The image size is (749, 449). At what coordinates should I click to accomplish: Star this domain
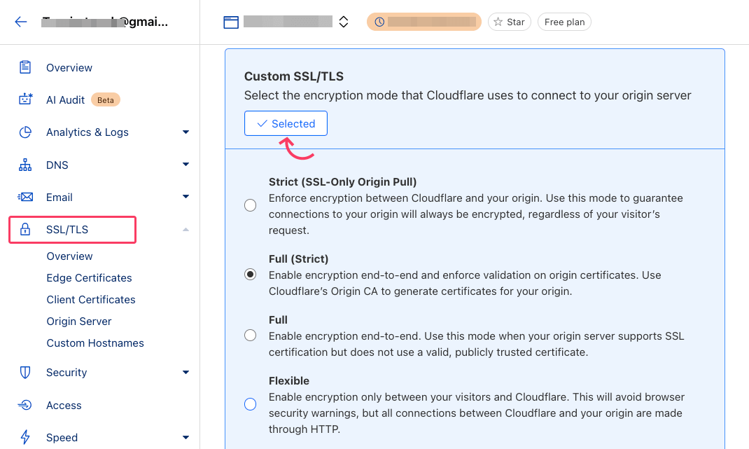[x=509, y=22]
